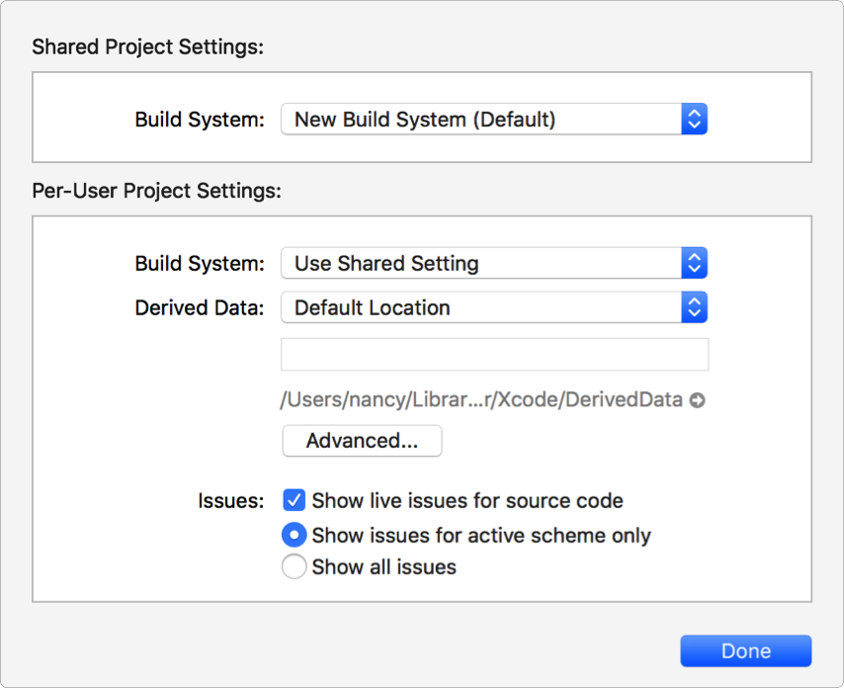
Task: Choose the Show all issues radio button
Action: (x=294, y=567)
